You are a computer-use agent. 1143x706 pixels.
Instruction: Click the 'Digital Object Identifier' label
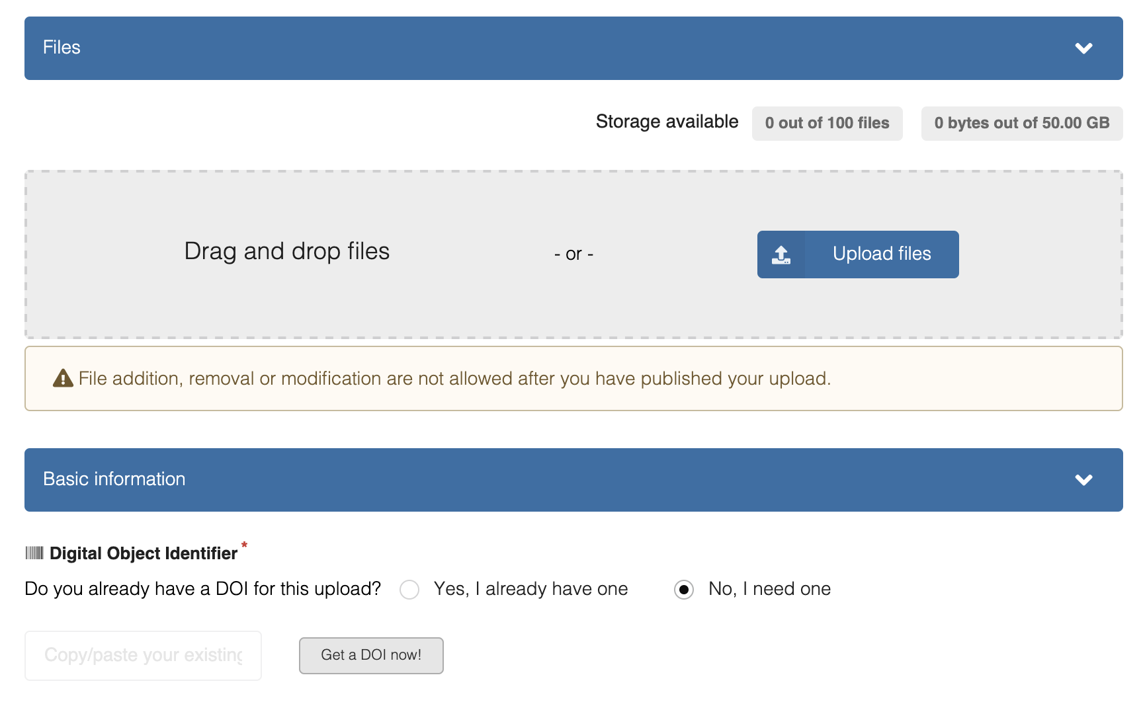click(x=144, y=553)
